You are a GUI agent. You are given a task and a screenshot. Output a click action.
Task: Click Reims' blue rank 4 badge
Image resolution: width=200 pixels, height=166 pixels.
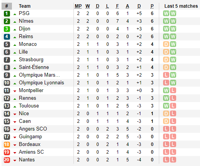7,37
